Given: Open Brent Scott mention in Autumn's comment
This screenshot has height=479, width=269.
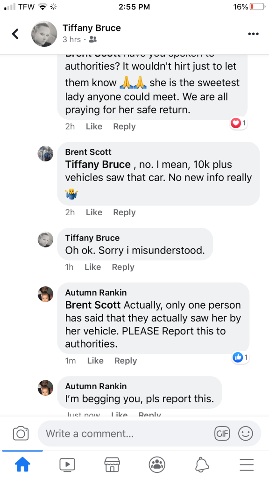Looking at the screenshot, I should [x=93, y=305].
